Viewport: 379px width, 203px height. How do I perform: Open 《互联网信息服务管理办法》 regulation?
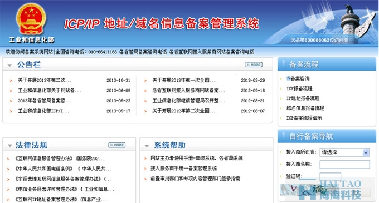(60, 159)
